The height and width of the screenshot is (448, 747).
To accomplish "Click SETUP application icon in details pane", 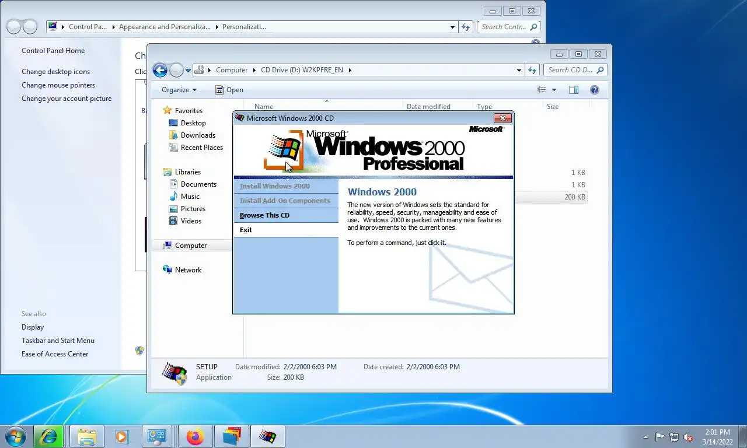I will [174, 373].
